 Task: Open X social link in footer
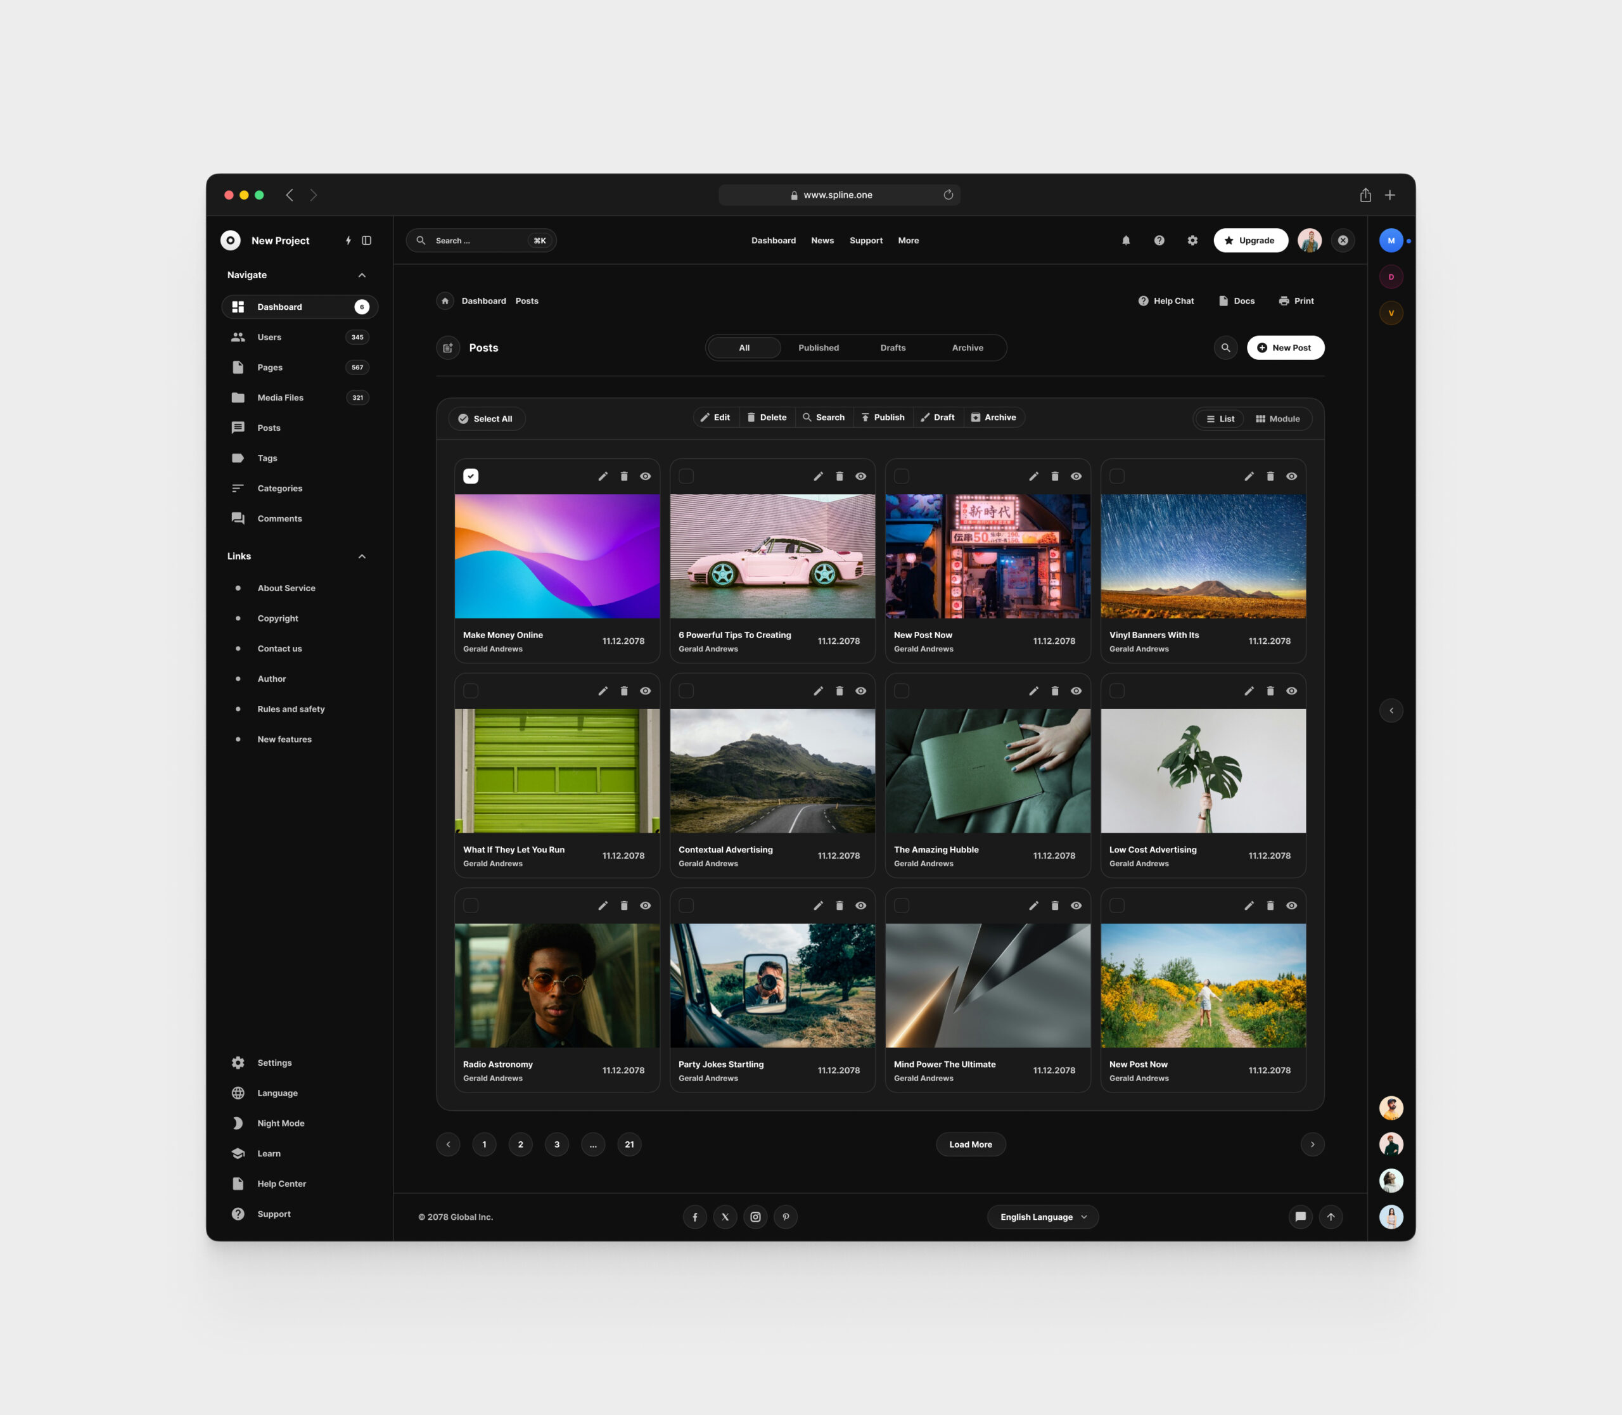[725, 1217]
